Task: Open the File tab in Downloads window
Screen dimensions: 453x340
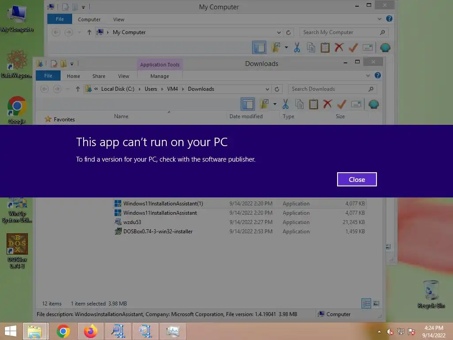Action: (48, 76)
